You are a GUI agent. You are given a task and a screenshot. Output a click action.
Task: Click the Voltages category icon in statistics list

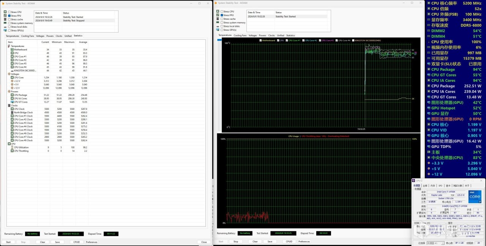pyautogui.click(x=9, y=74)
